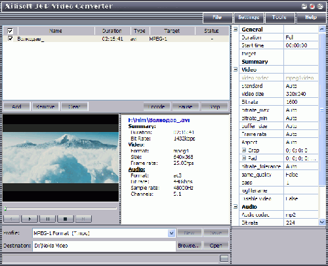The image size is (328, 266).
Task: Click the Standard value Auto
Action: point(300,86)
